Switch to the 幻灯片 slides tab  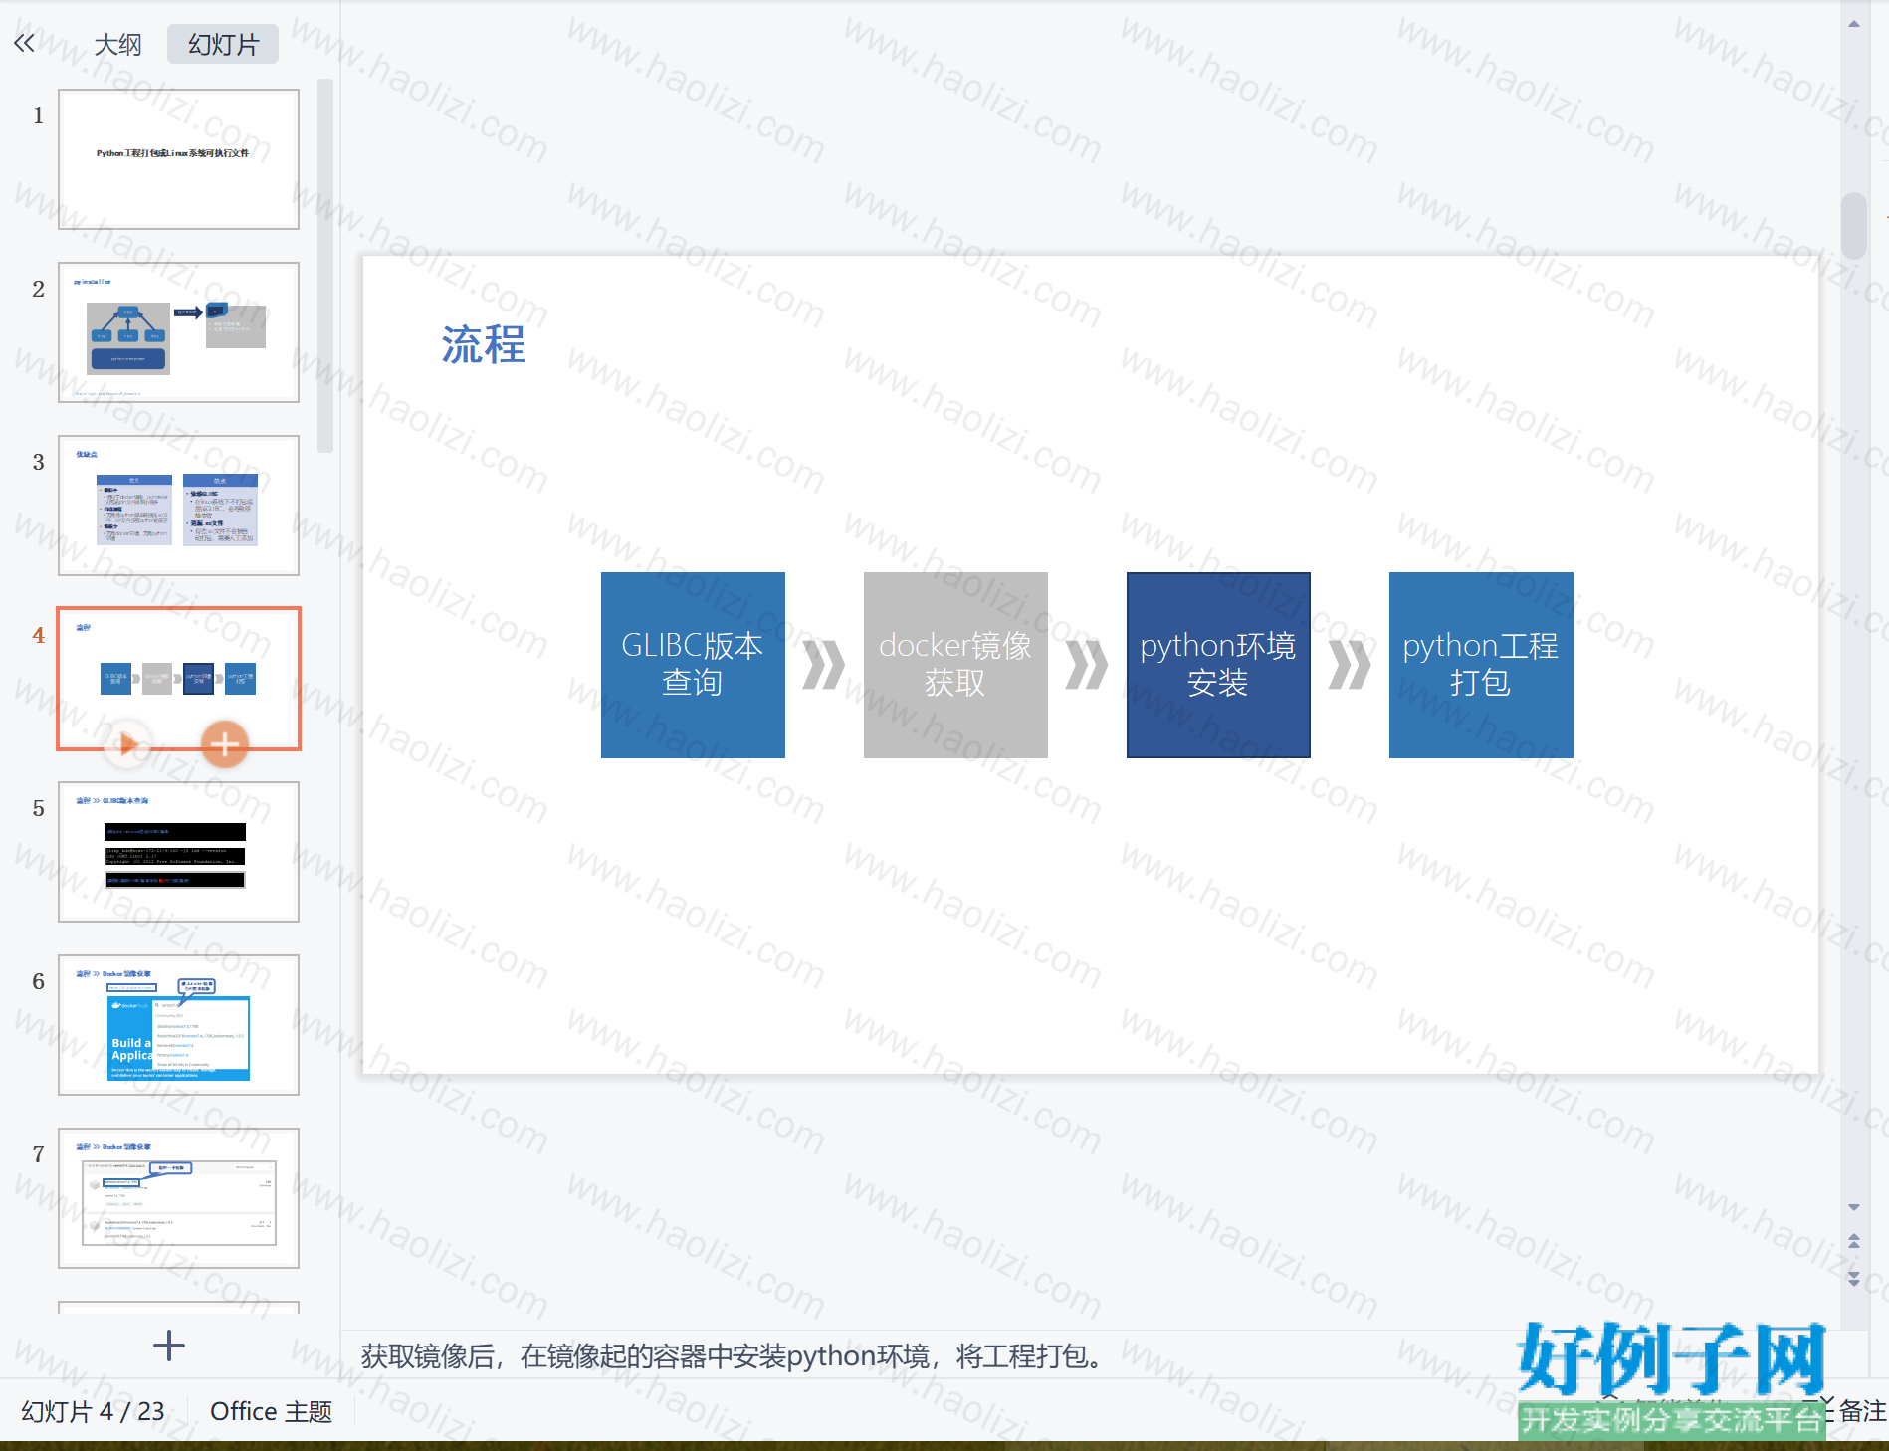click(223, 45)
